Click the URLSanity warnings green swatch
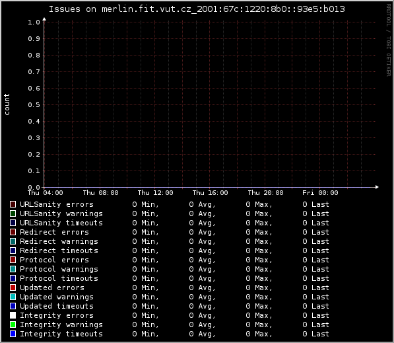394x343 pixels. (13, 213)
